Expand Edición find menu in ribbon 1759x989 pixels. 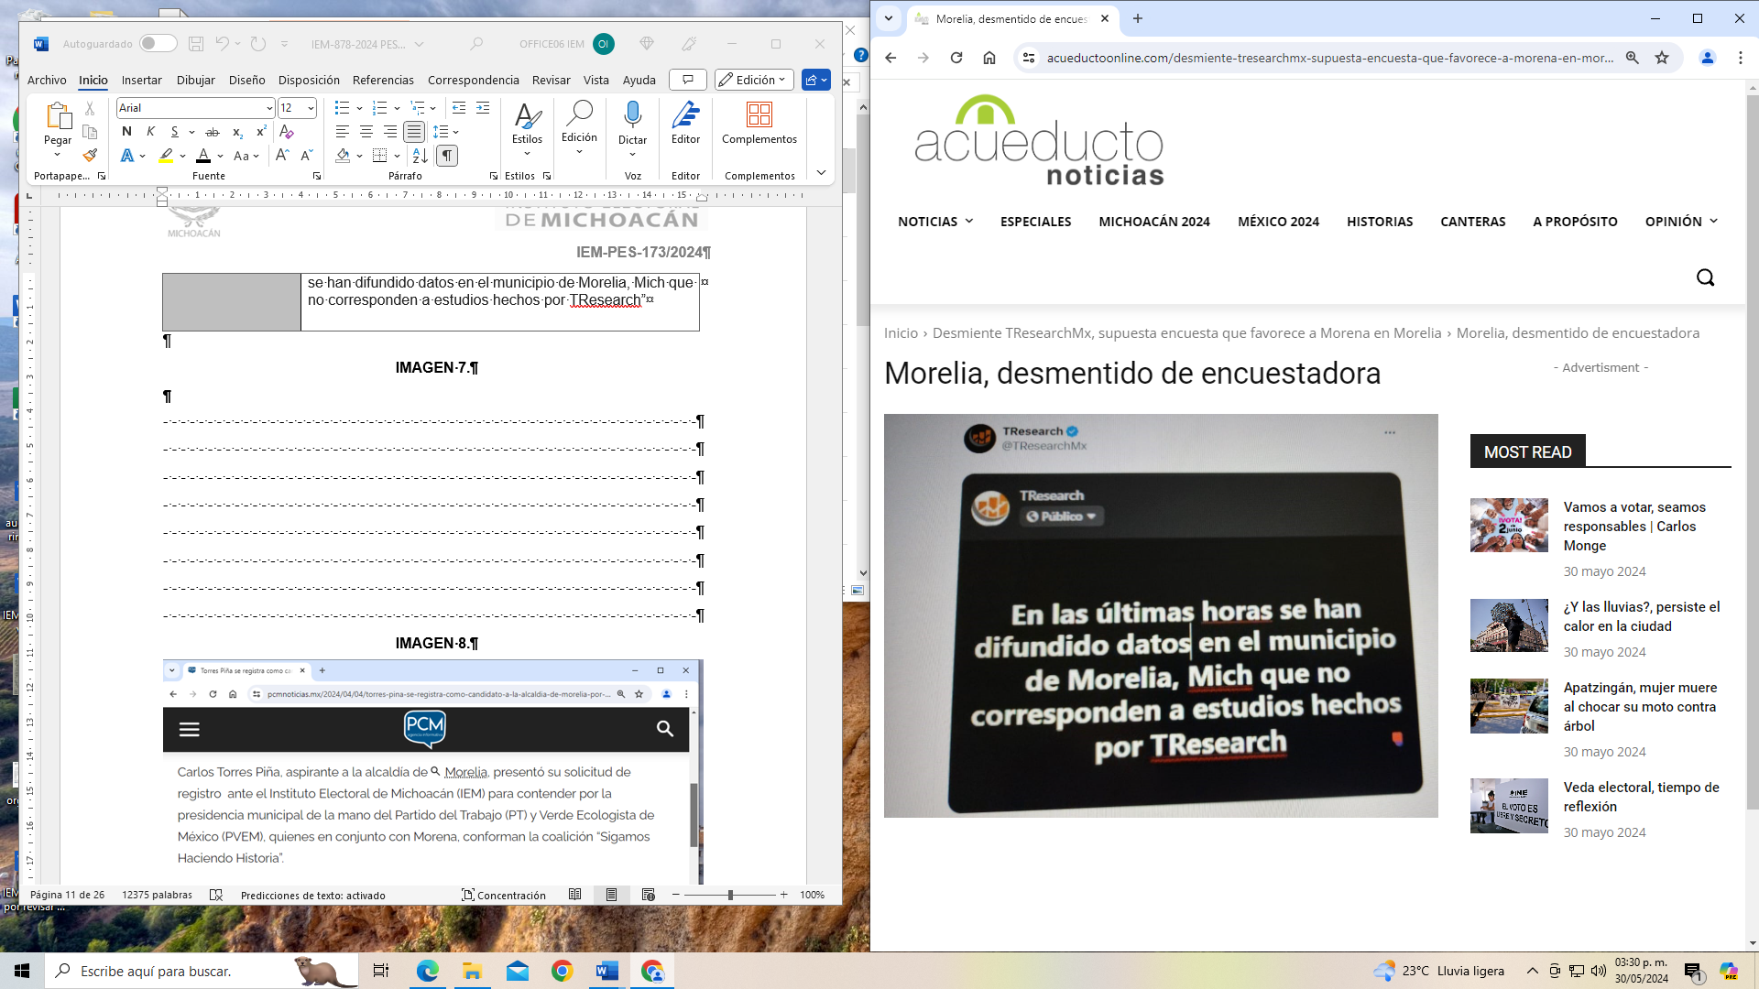(579, 128)
